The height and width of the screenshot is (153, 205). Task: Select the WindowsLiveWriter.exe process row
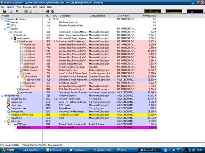pyautogui.click(x=22, y=115)
